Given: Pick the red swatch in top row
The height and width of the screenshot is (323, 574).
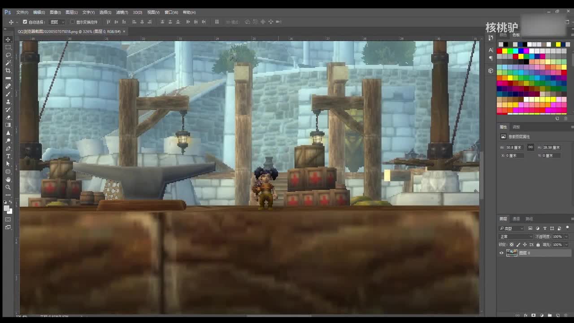Looking at the screenshot, I should tap(500, 51).
